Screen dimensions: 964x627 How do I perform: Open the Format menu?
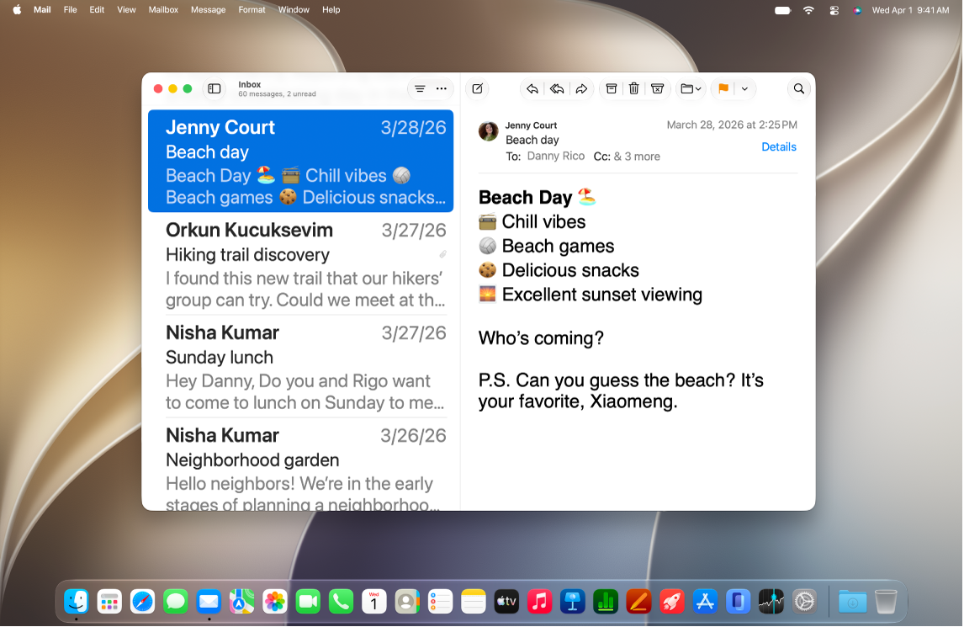(x=252, y=10)
